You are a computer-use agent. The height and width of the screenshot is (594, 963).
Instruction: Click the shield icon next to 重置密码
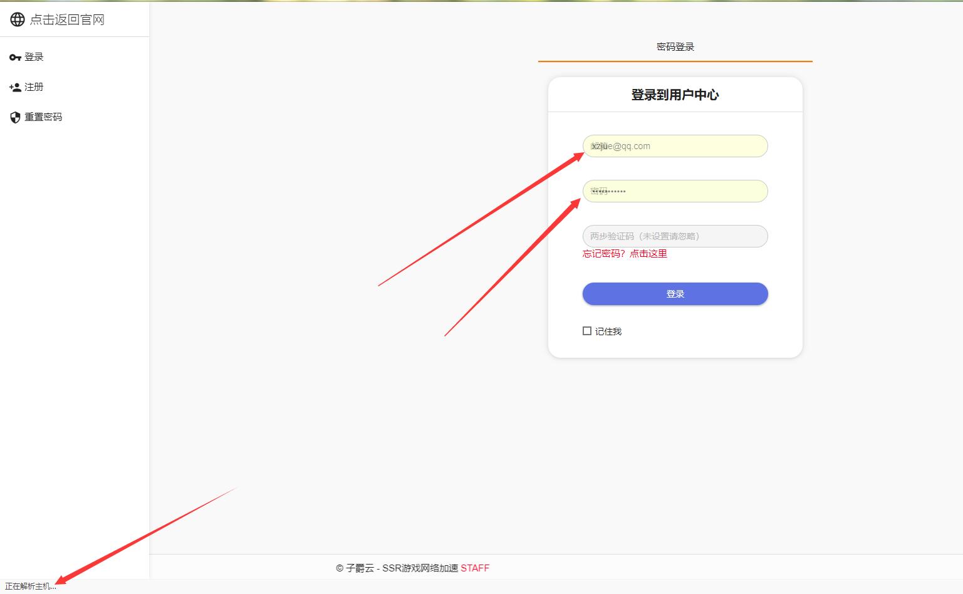[x=15, y=117]
